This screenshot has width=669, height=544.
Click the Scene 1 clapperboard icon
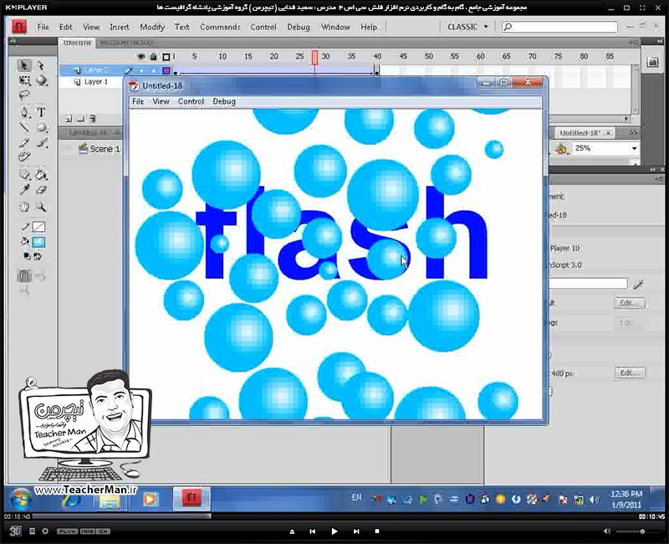(83, 149)
